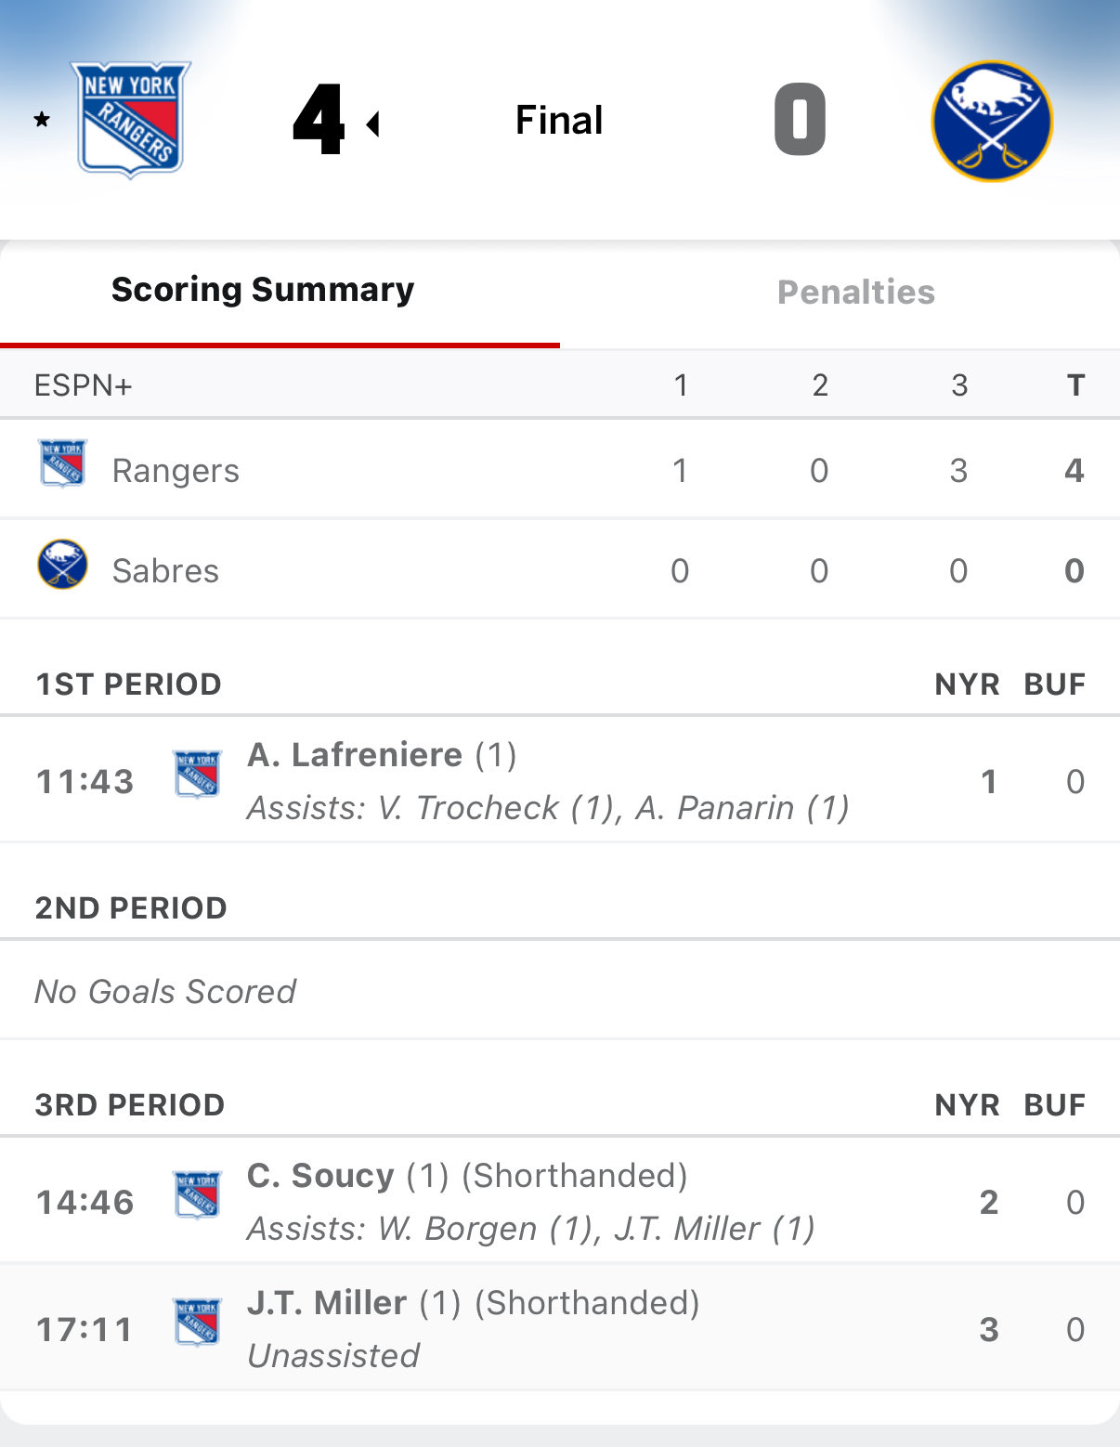Tap the large Buffalo Sabres logo
Image resolution: width=1120 pixels, height=1447 pixels.
pos(992,121)
